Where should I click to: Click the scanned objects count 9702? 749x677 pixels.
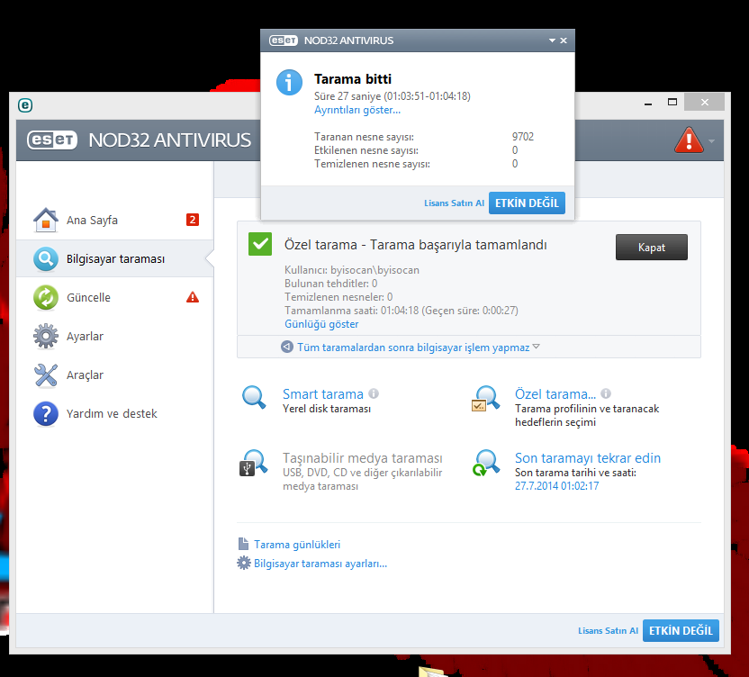click(522, 137)
